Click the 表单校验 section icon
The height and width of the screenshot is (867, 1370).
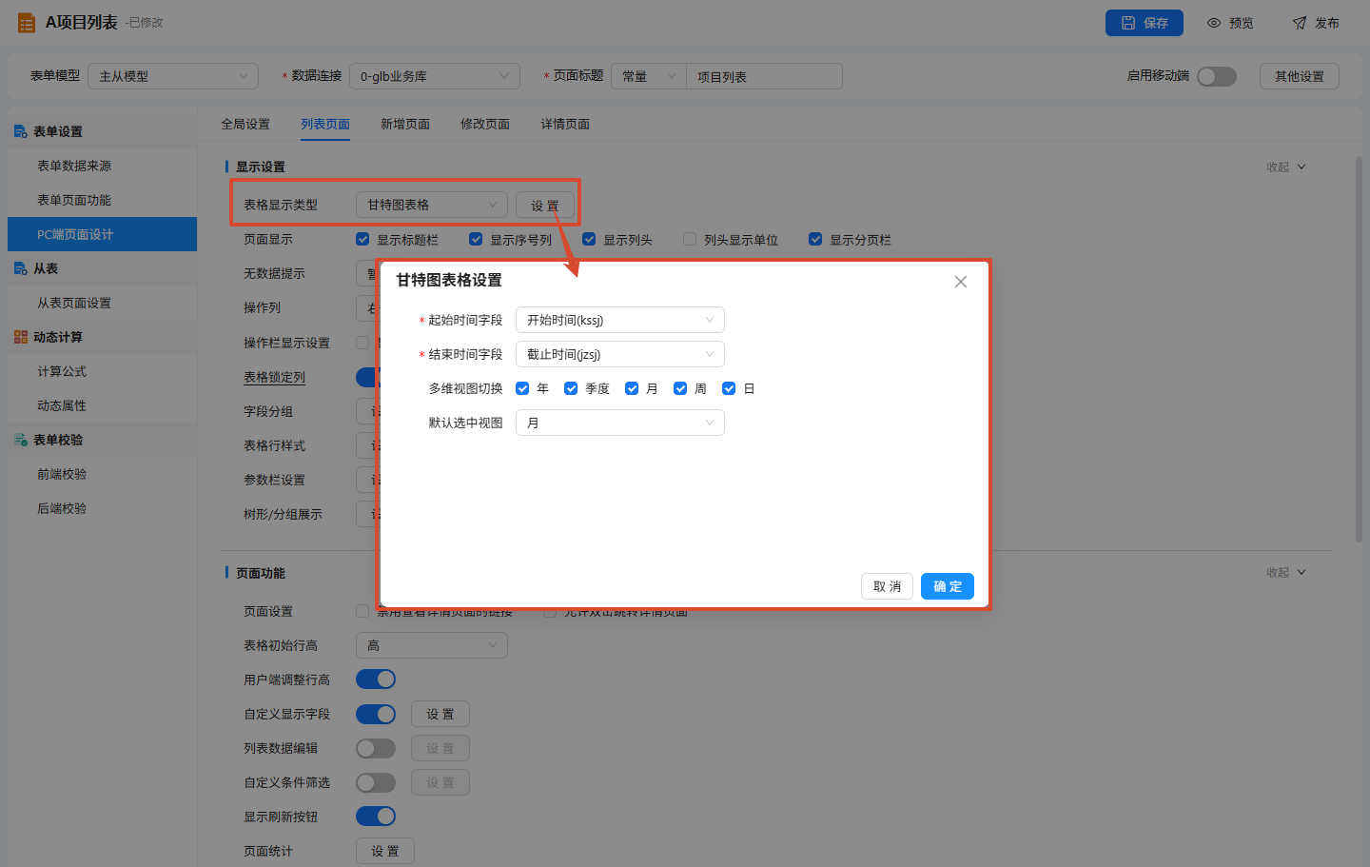[x=21, y=440]
